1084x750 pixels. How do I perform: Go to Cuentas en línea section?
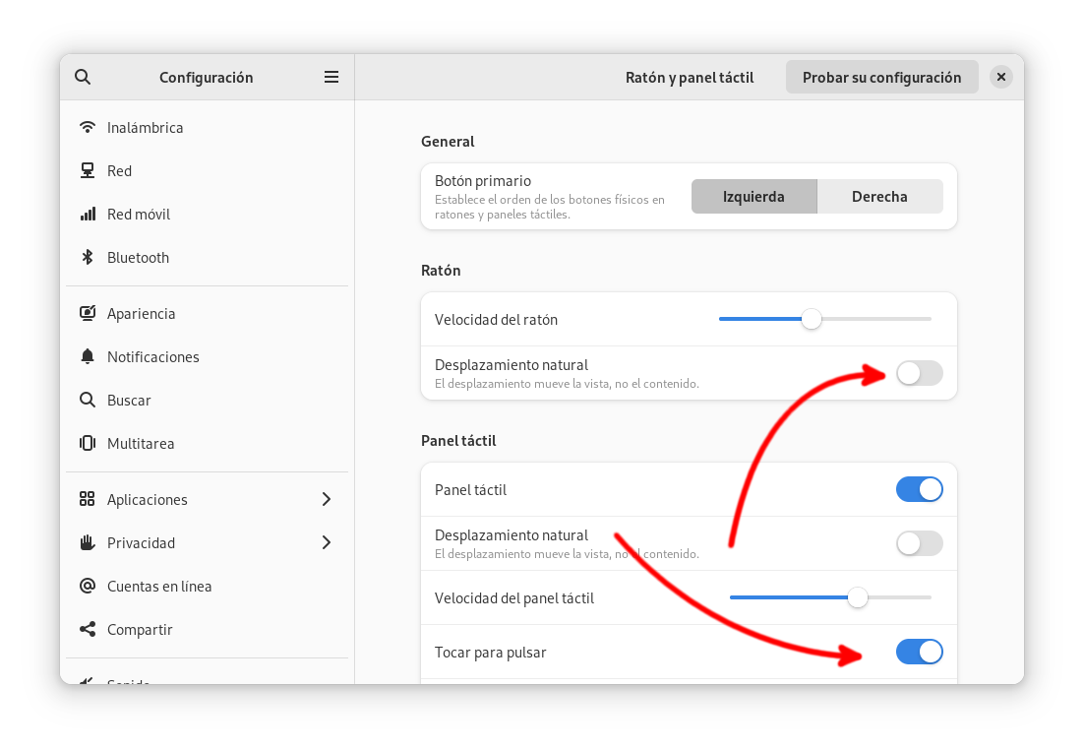pos(158,587)
